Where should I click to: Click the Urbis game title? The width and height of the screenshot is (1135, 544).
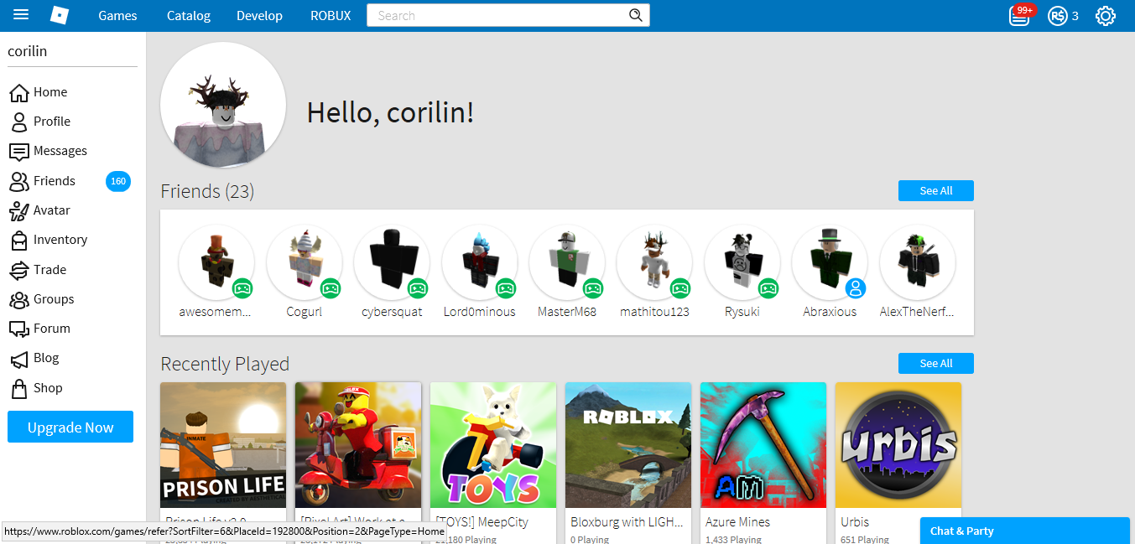coord(856,521)
